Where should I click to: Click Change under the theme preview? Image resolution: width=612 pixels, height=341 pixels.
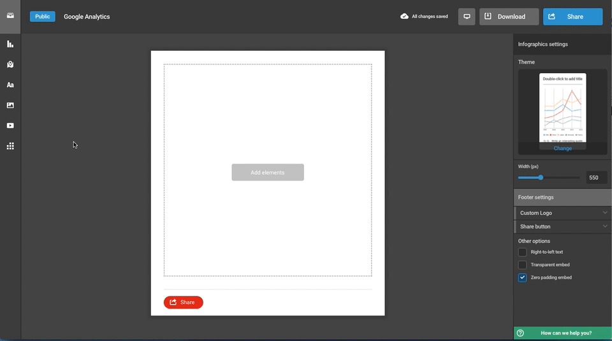pyautogui.click(x=562, y=148)
